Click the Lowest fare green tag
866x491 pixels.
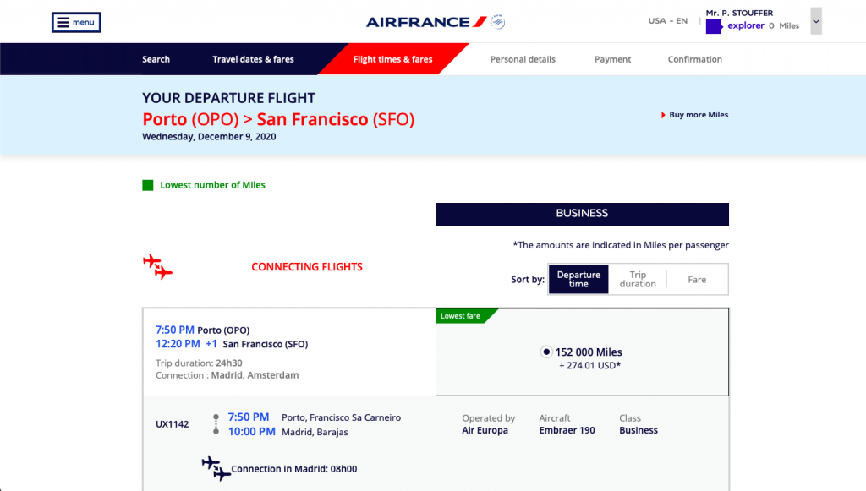click(x=464, y=316)
